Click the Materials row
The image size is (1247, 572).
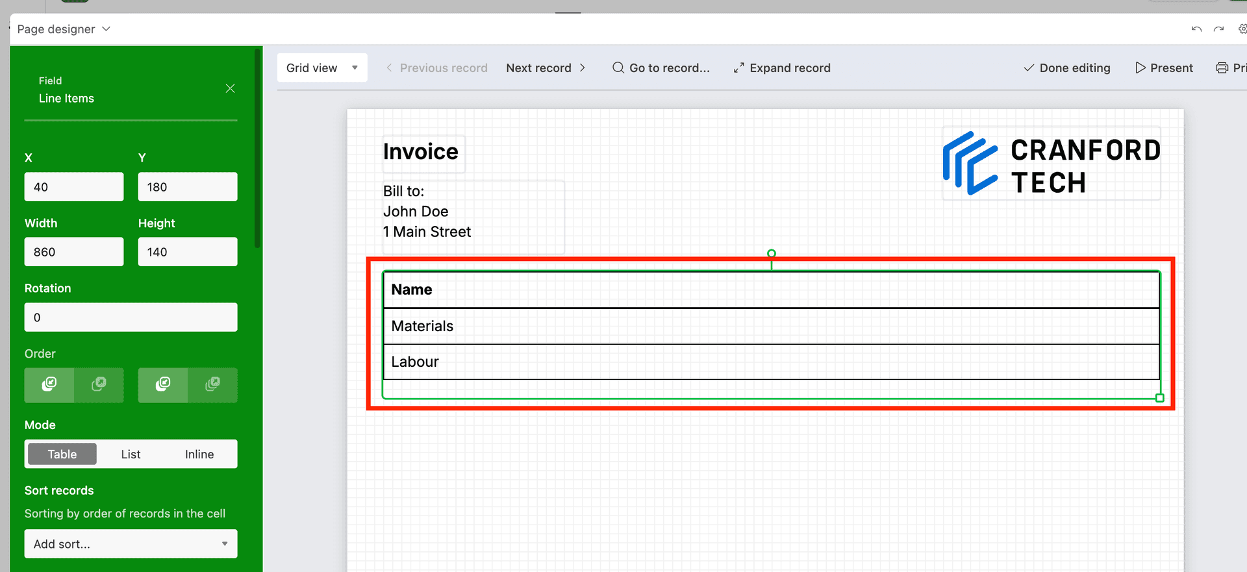coord(772,326)
